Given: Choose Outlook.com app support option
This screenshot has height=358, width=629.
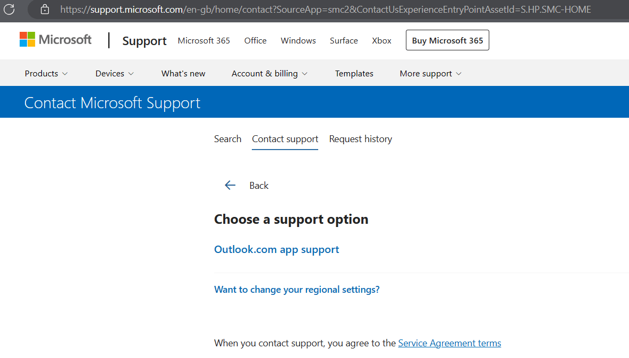Looking at the screenshot, I should [x=276, y=249].
